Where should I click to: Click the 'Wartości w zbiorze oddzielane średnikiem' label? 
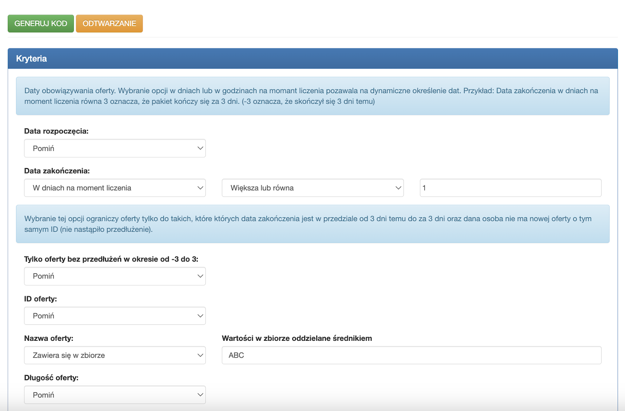tap(297, 338)
